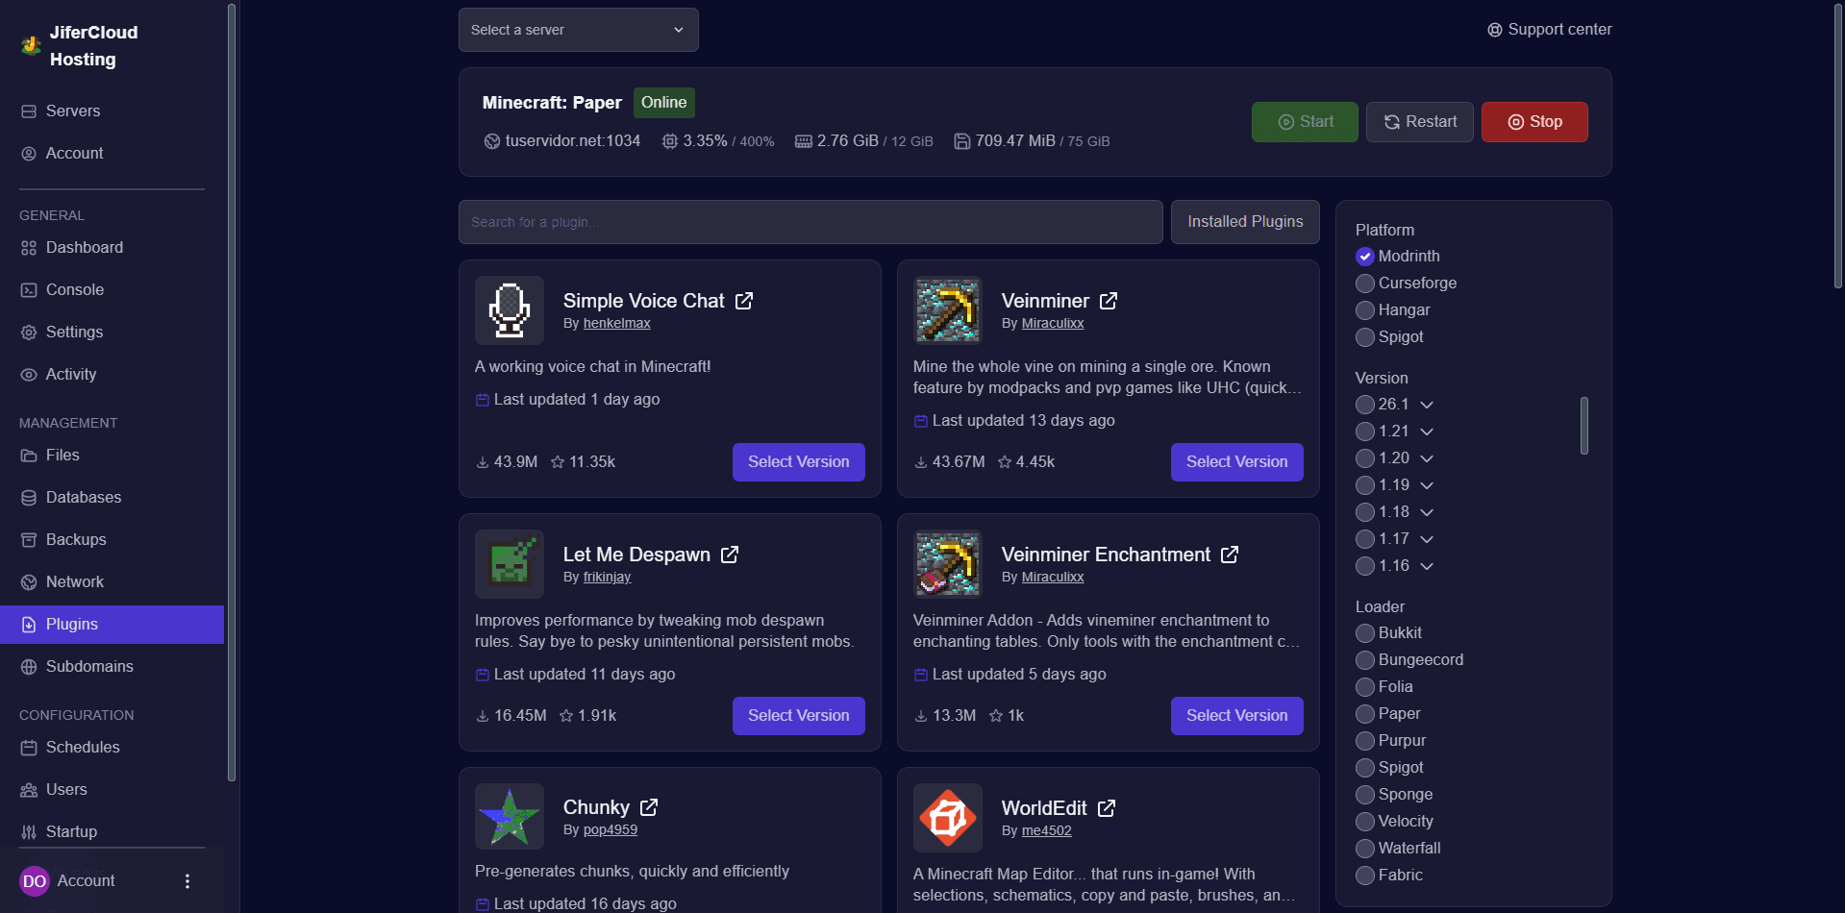Screen dimensions: 1845x913
Task: Click the Simple Voice Chat microphone thumbnail
Action: pyautogui.click(x=510, y=310)
